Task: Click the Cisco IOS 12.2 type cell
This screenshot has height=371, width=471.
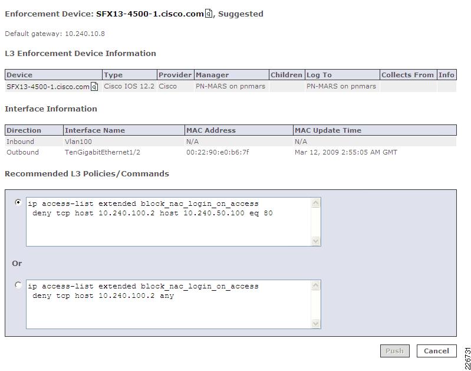Action: tap(129, 86)
